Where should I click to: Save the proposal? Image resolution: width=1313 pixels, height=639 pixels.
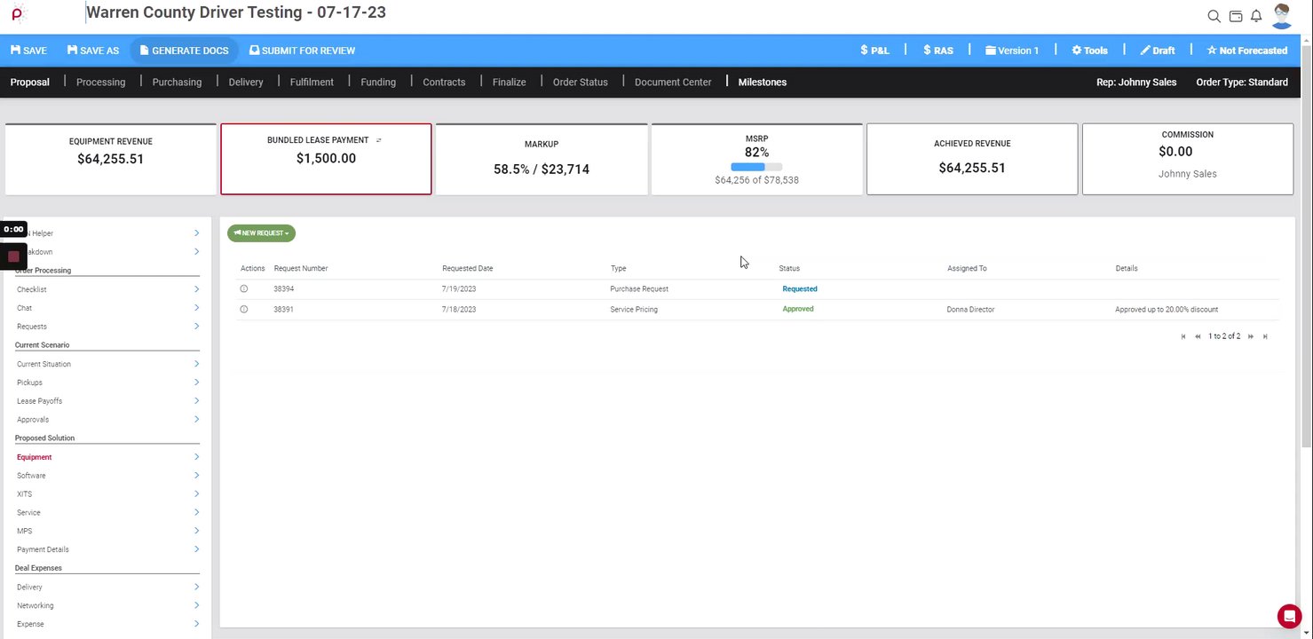(x=28, y=51)
